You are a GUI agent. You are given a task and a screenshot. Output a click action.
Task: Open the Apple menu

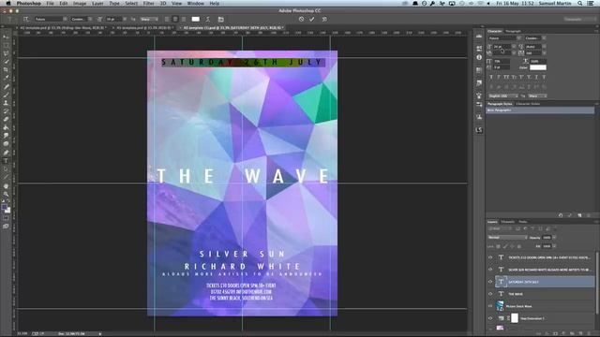tap(8, 3)
